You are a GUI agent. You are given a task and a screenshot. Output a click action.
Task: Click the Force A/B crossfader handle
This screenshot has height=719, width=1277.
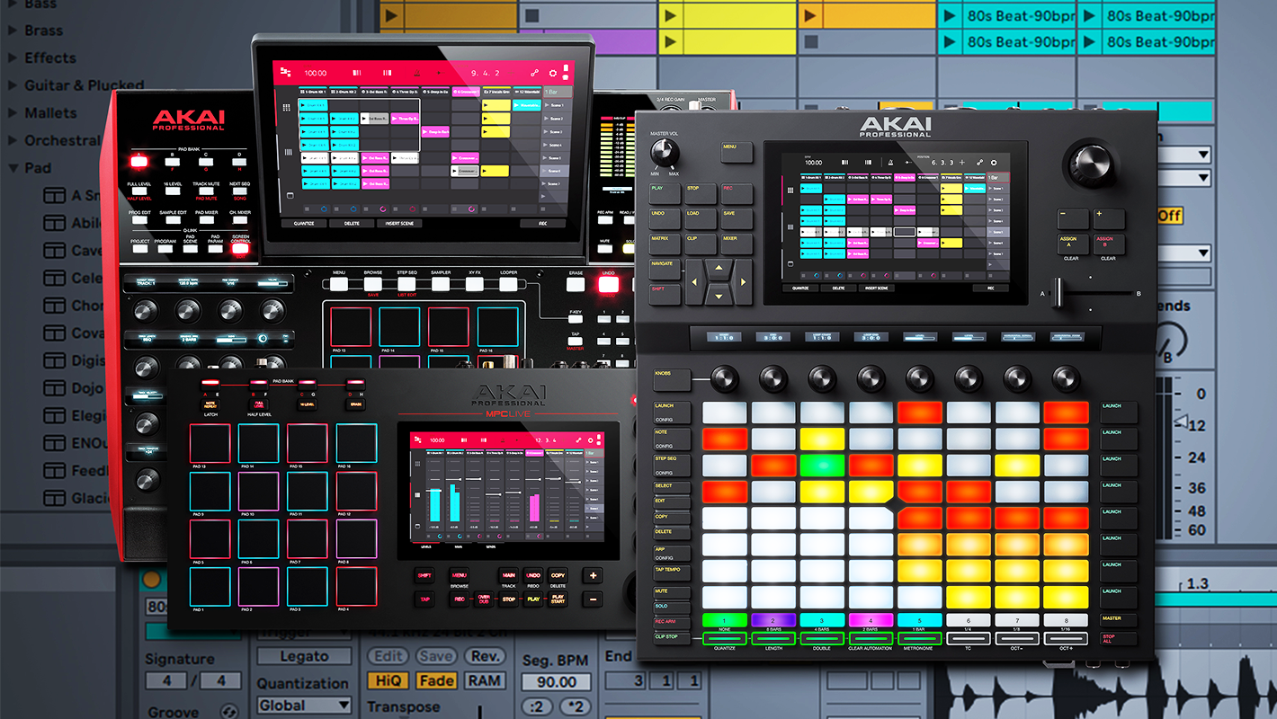(1058, 293)
